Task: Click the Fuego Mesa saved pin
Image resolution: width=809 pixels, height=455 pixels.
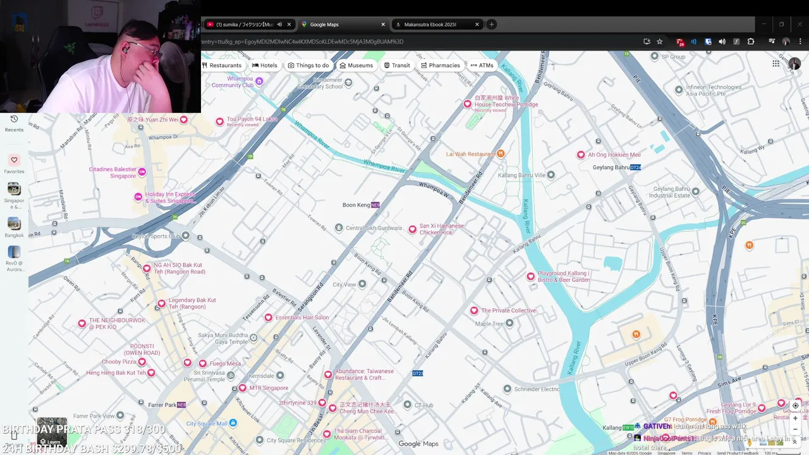Action: [203, 363]
